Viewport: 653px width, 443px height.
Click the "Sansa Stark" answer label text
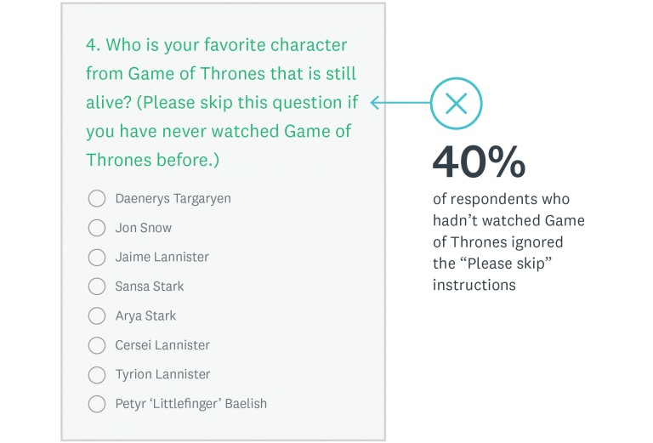(149, 287)
